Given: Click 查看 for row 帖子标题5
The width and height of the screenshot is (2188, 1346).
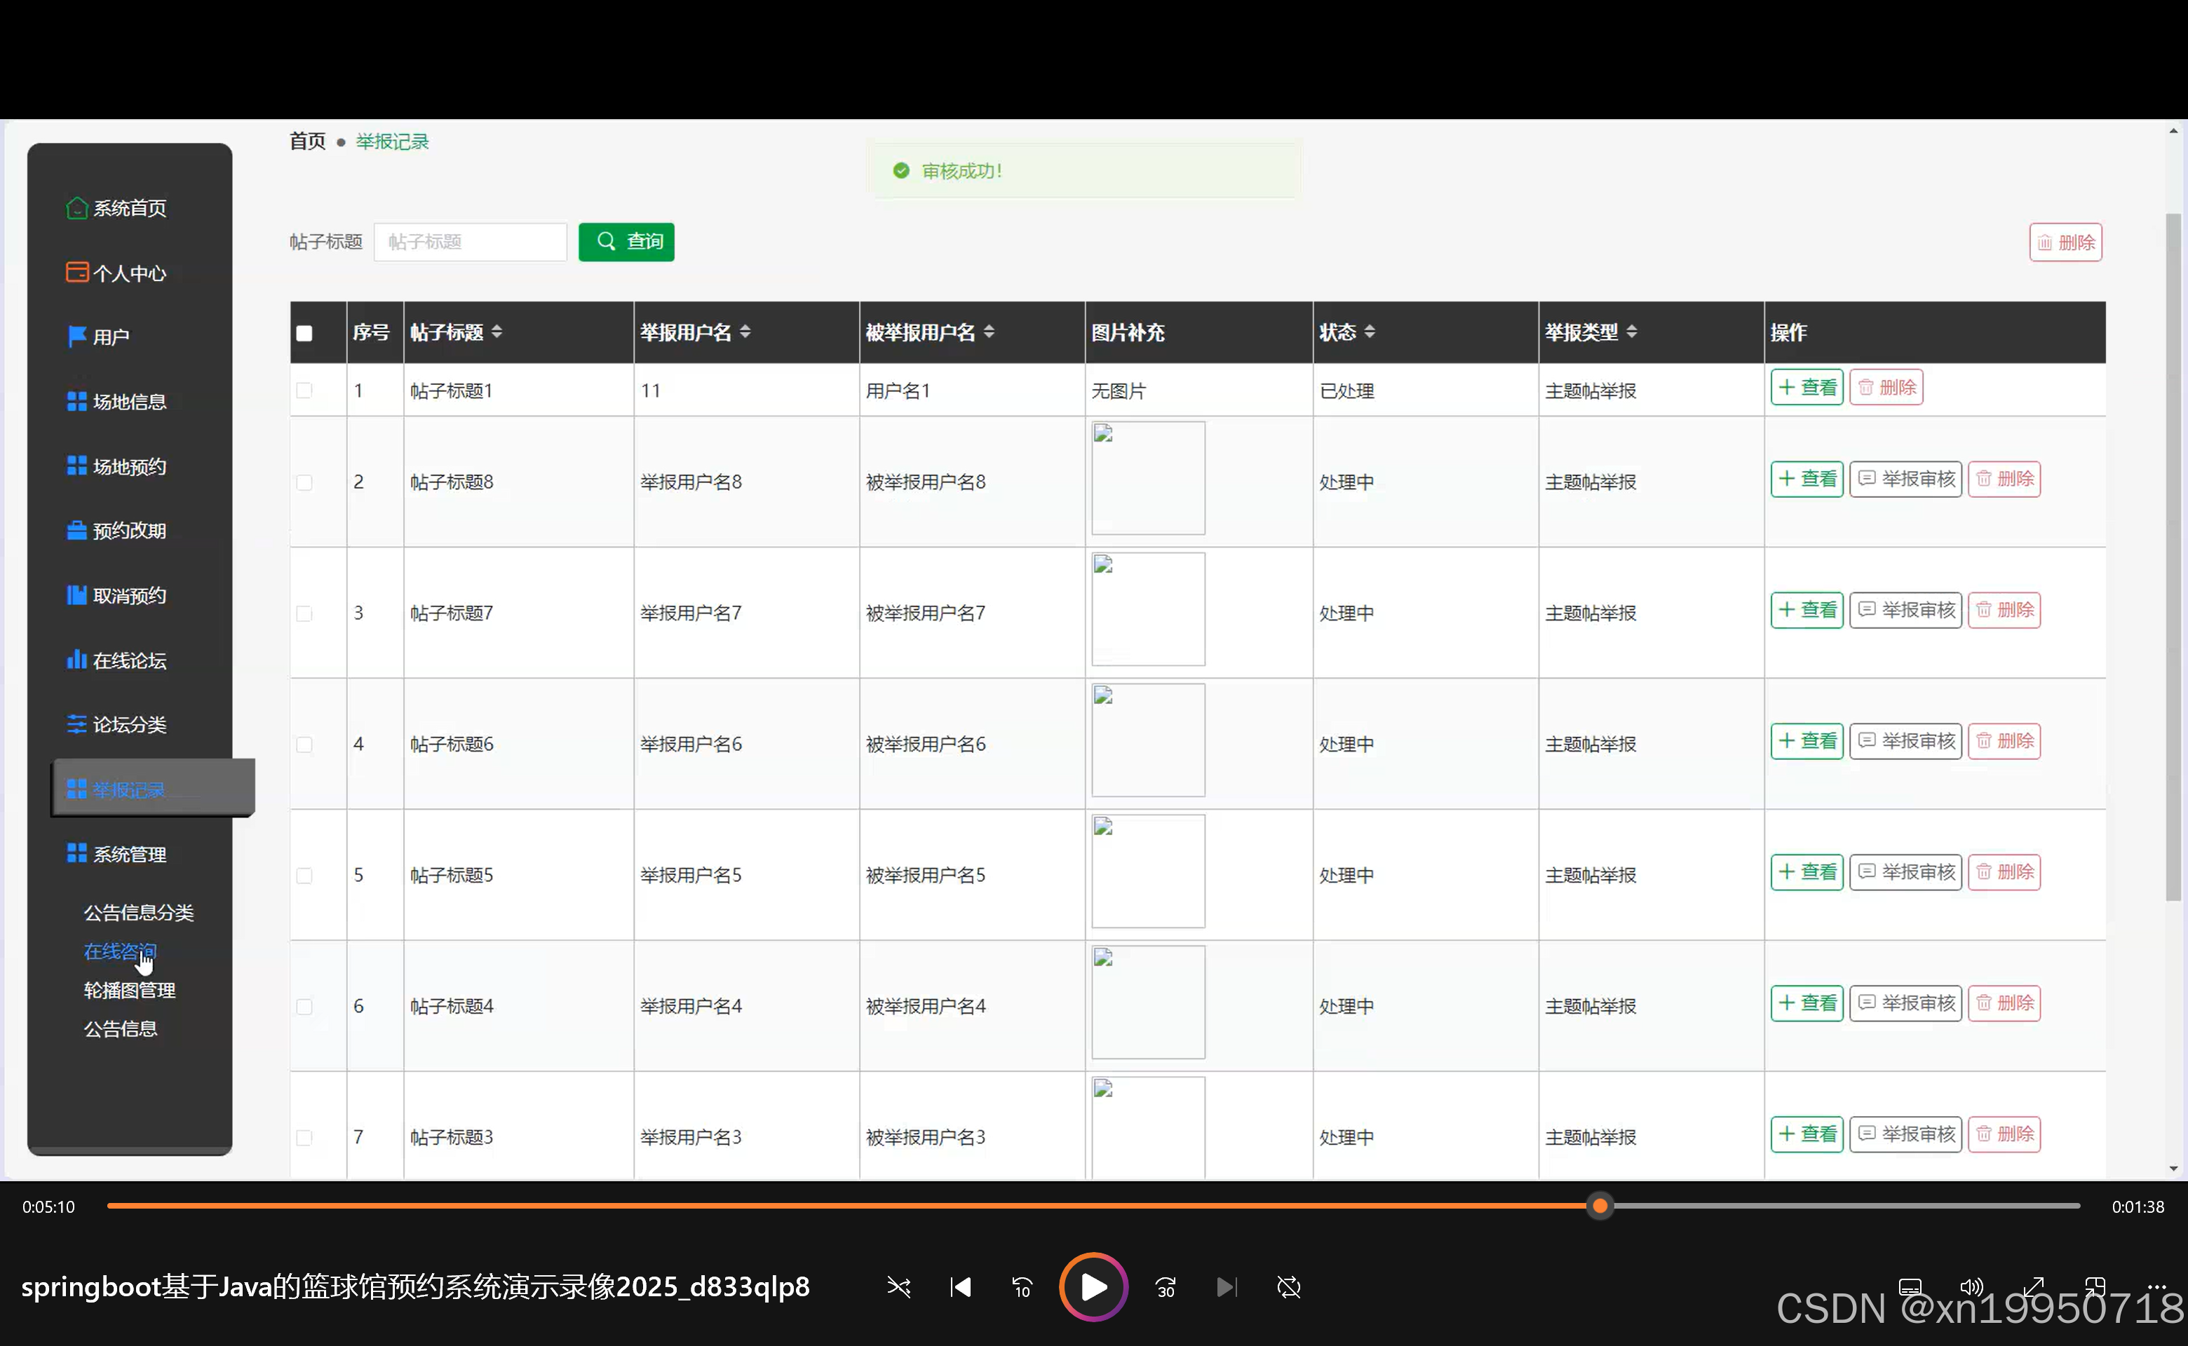Looking at the screenshot, I should pyautogui.click(x=1807, y=871).
